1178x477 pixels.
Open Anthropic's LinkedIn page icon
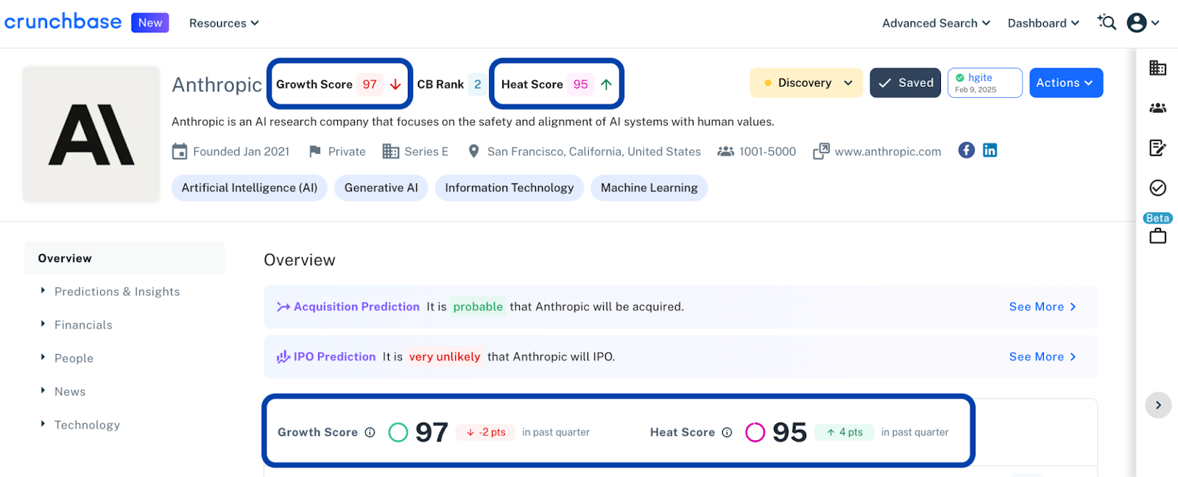[x=990, y=150]
